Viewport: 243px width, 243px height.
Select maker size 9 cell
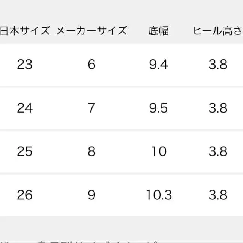(91, 195)
